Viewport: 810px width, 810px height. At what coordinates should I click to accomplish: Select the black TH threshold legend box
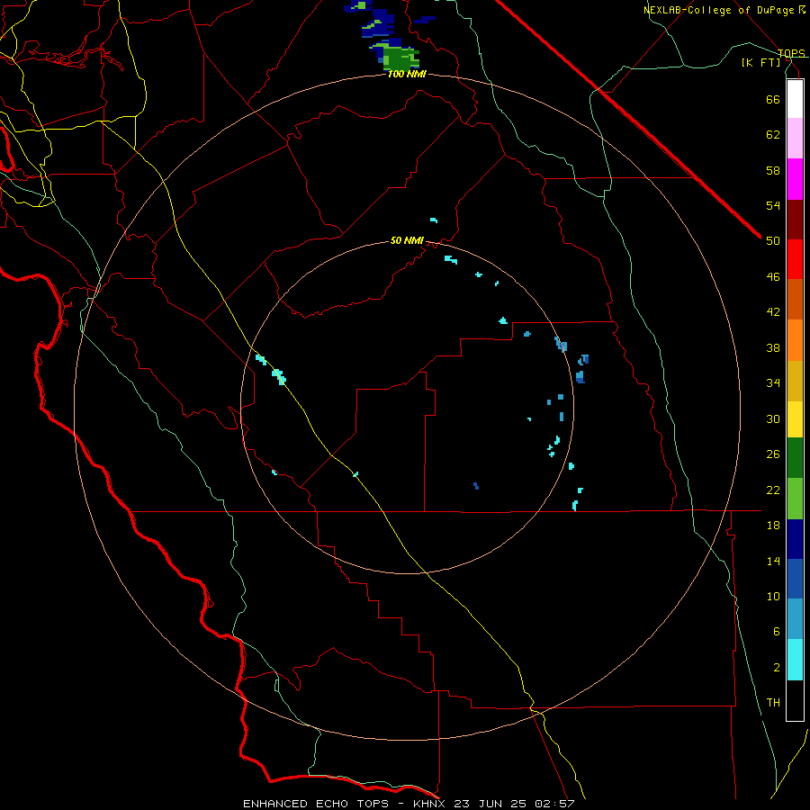[795, 700]
